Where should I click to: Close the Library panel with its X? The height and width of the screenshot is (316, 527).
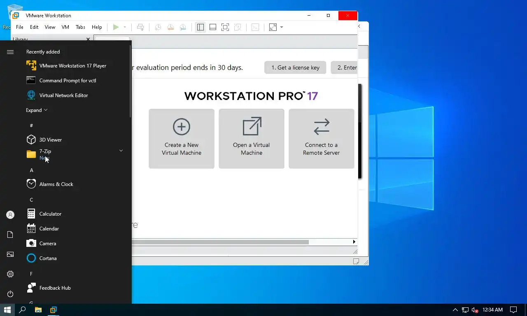pyautogui.click(x=88, y=39)
